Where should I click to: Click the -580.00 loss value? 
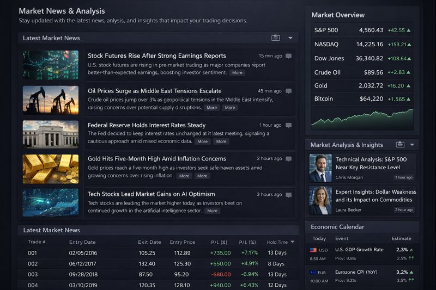[221, 274]
